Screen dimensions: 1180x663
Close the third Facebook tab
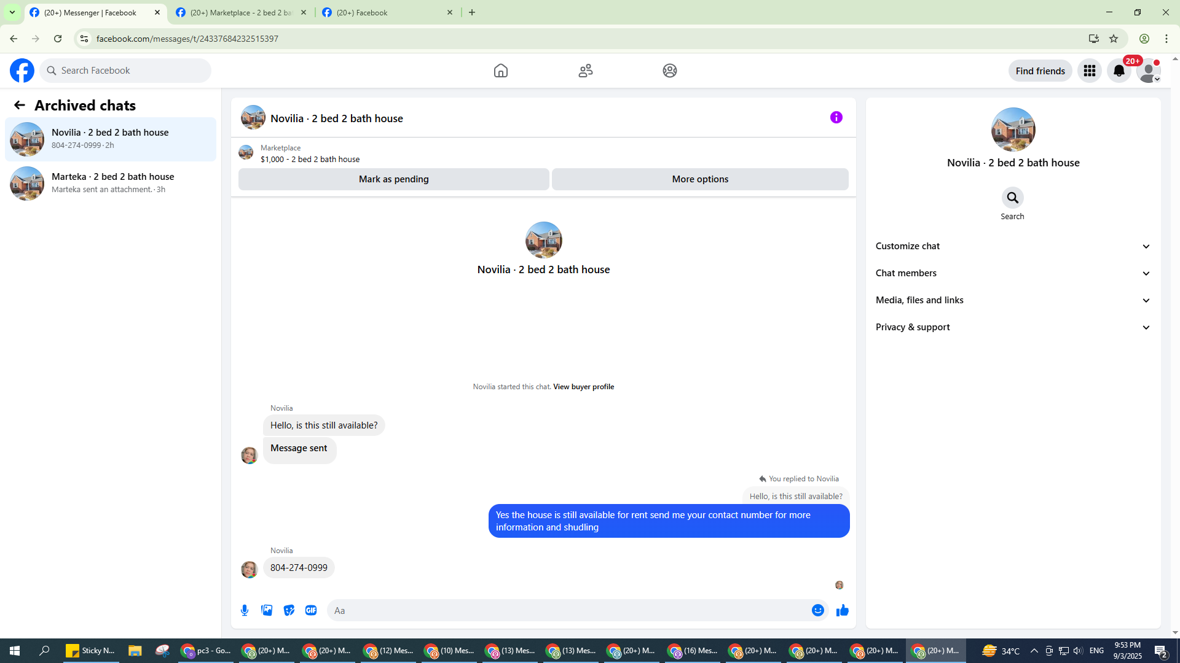click(450, 12)
